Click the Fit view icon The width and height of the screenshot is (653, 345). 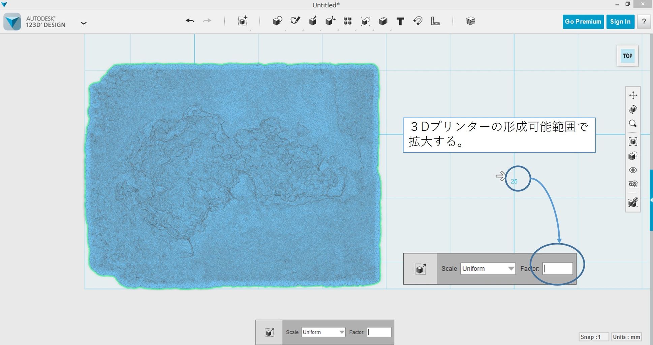coord(633,141)
